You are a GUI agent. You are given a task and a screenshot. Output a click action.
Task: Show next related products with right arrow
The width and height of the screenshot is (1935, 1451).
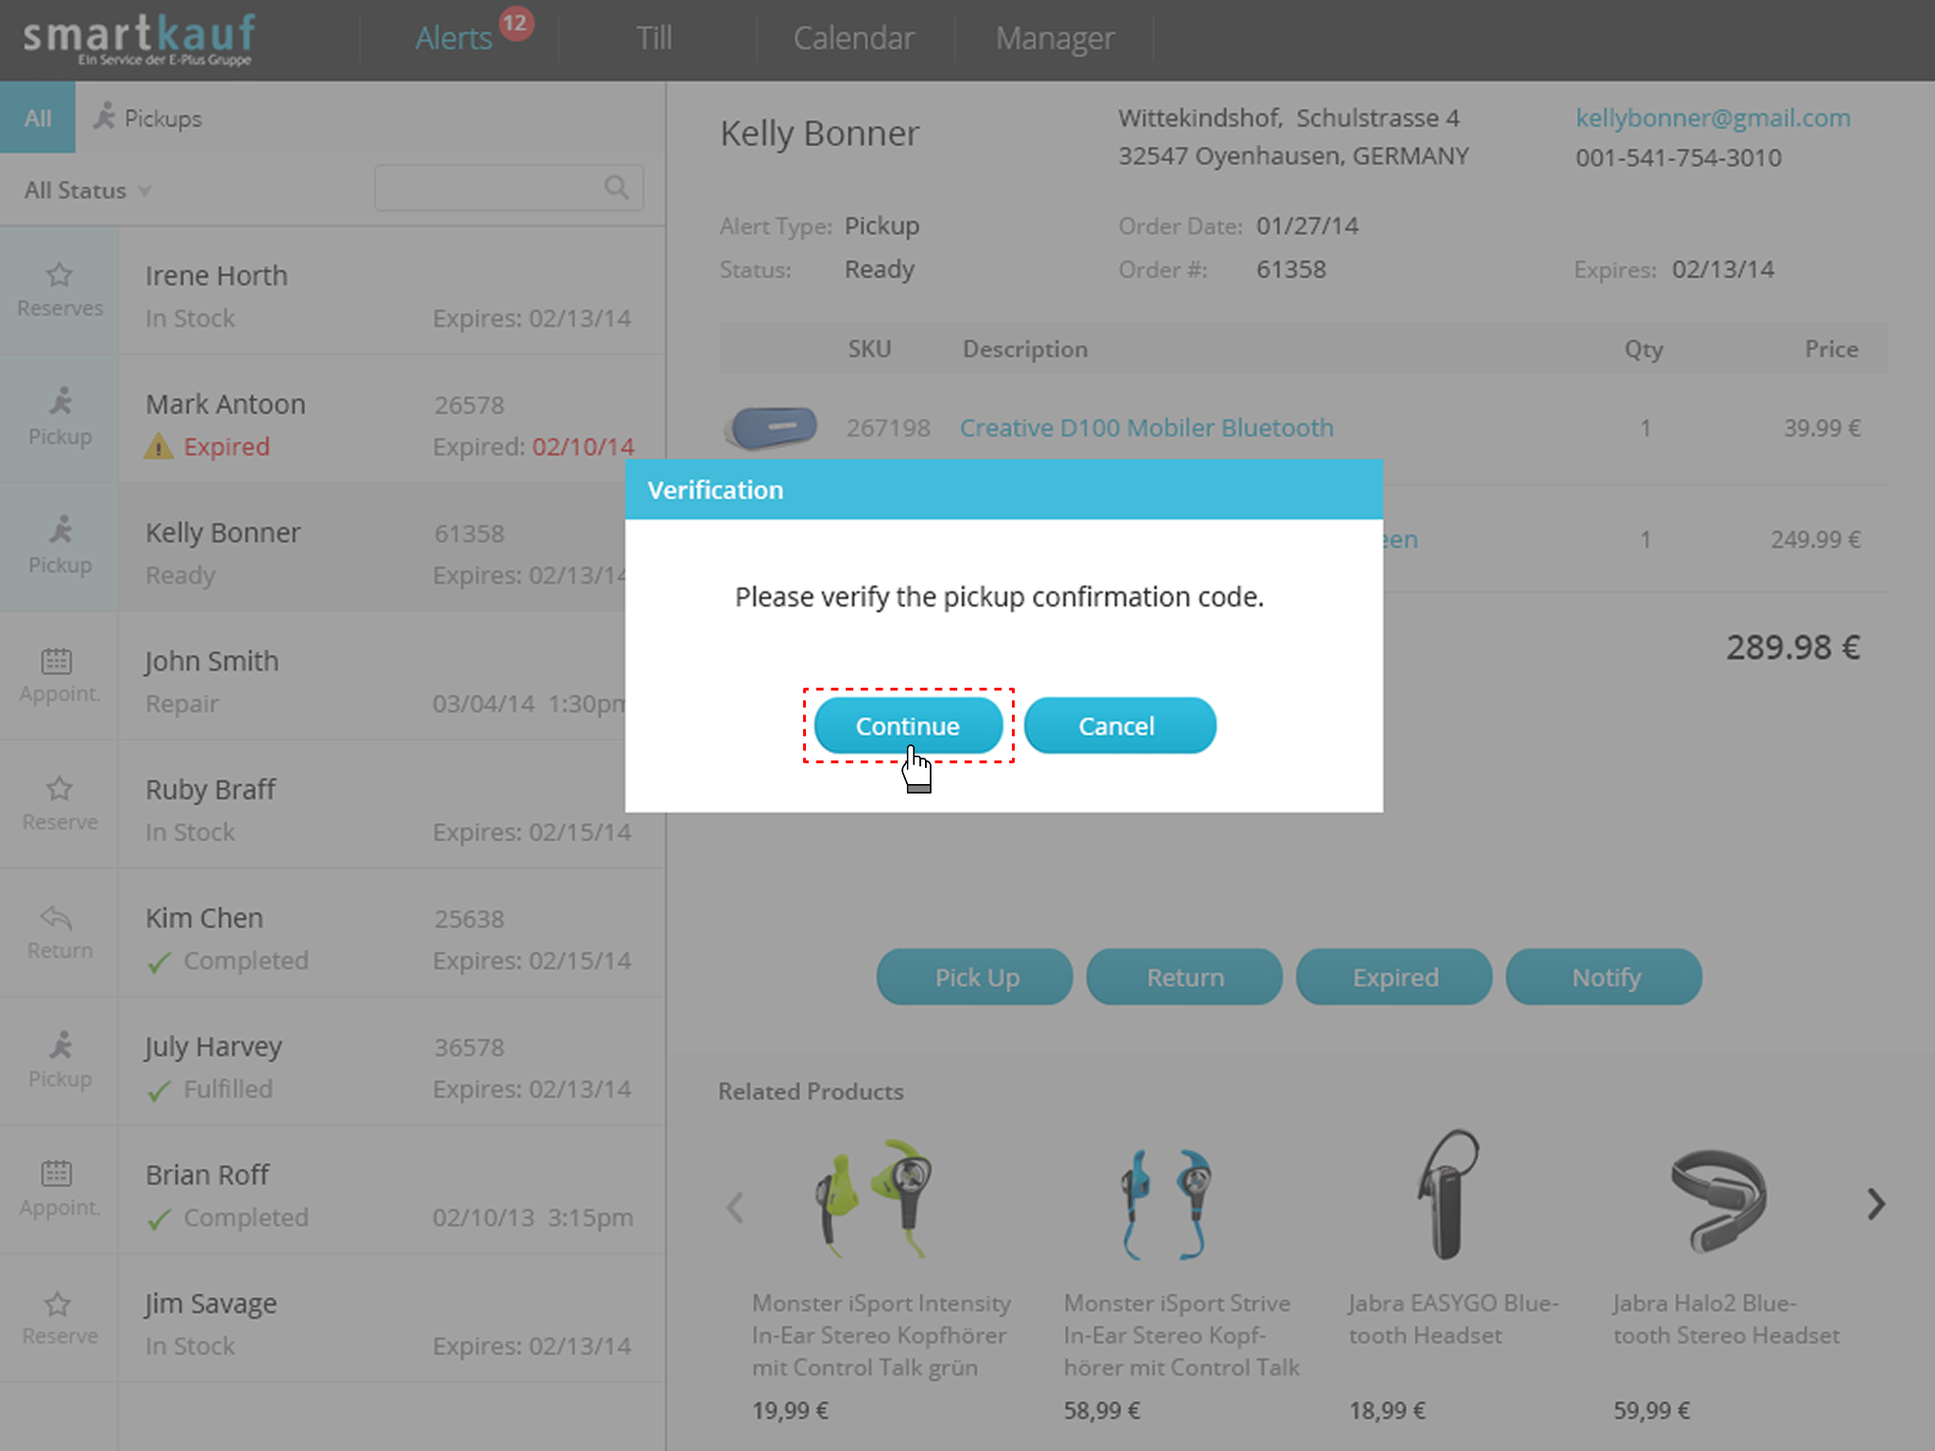pyautogui.click(x=1875, y=1204)
